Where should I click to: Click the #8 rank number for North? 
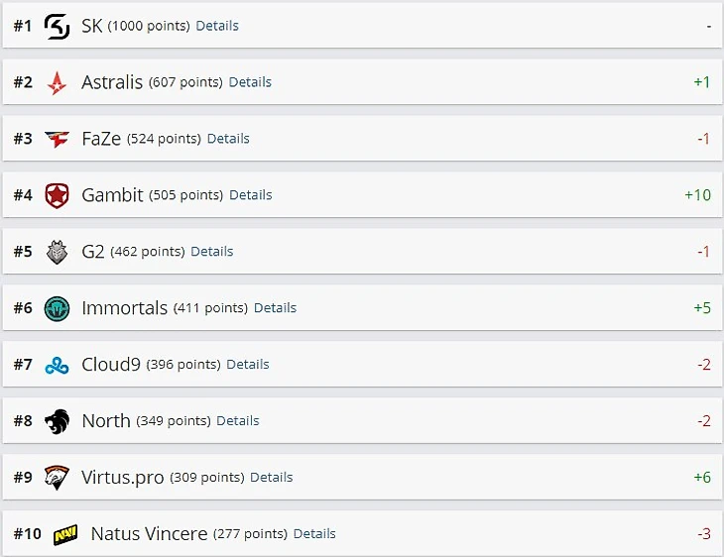click(23, 421)
